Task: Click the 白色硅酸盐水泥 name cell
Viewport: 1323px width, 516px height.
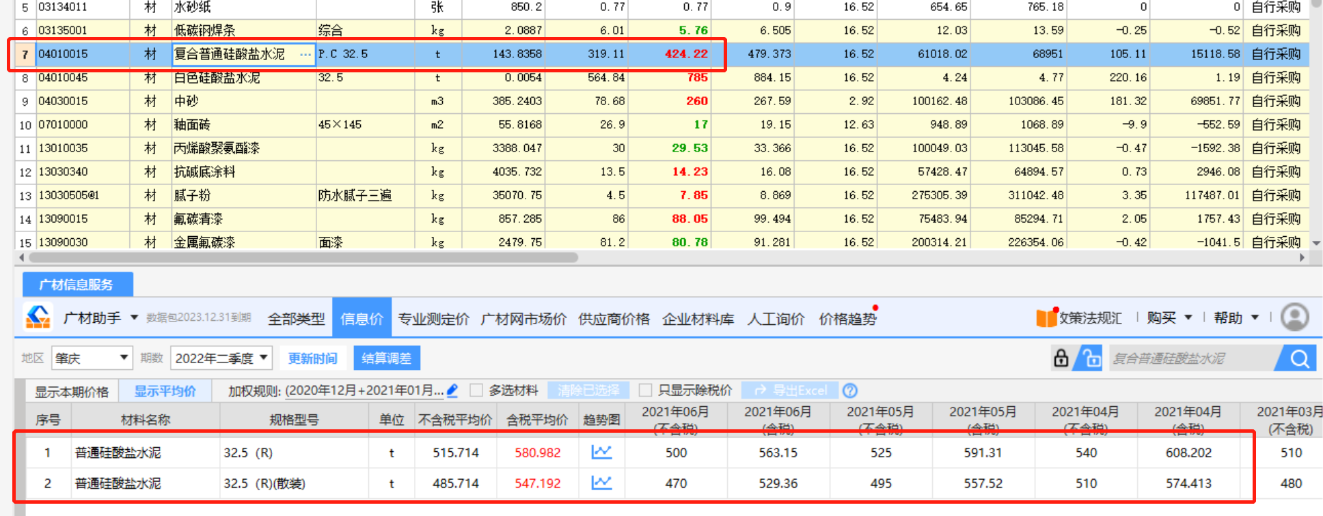Action: 243,78
